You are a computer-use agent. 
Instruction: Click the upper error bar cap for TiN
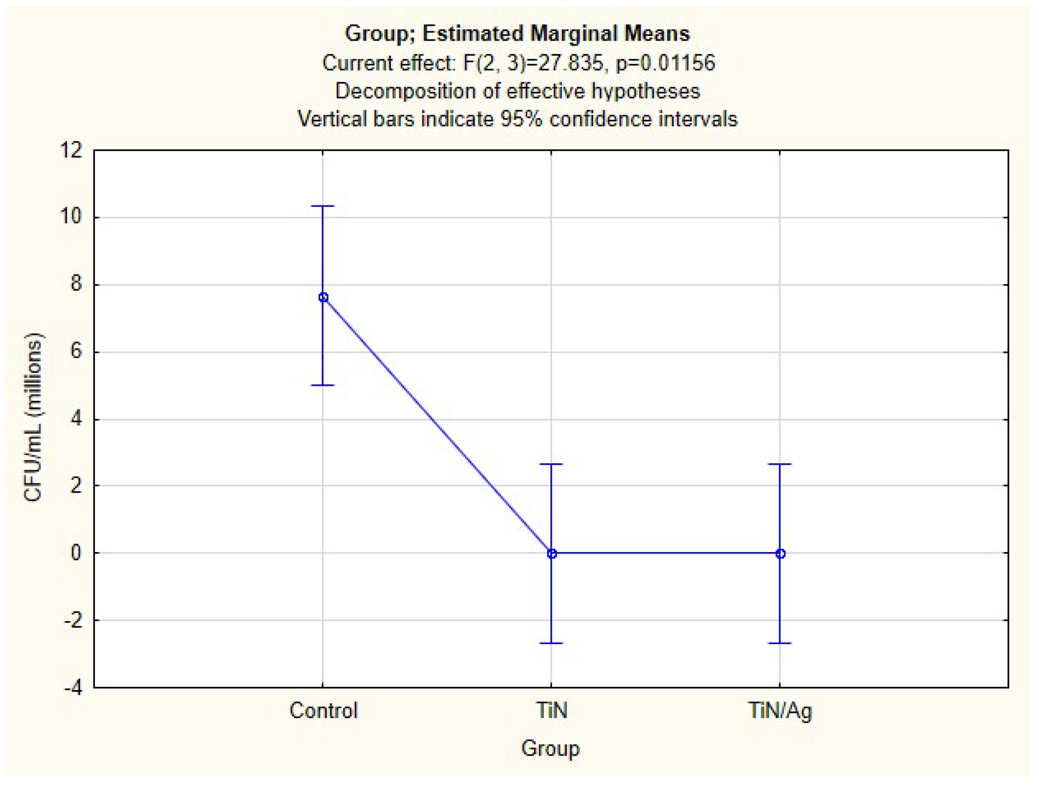click(551, 464)
